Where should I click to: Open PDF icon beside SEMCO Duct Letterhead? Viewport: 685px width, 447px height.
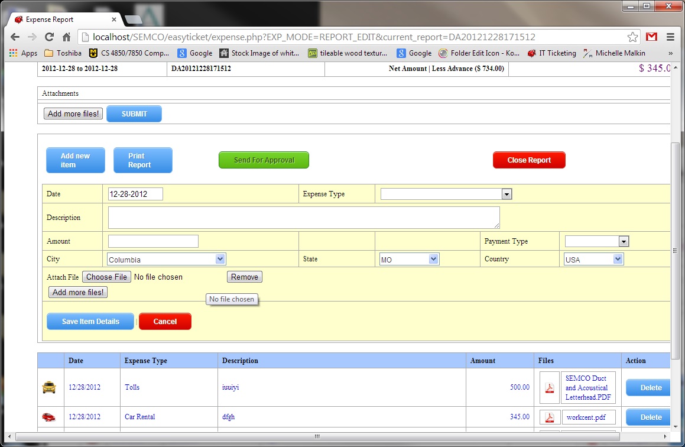tap(549, 388)
